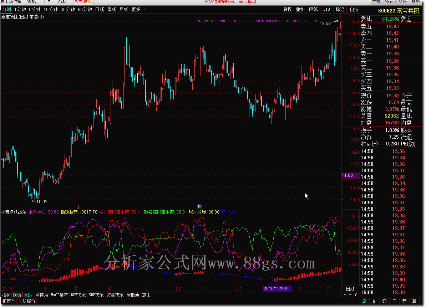Click the 嘉宝集团(日线,前复权) chart title
This screenshot has width=426, height=308.
coord(22,17)
